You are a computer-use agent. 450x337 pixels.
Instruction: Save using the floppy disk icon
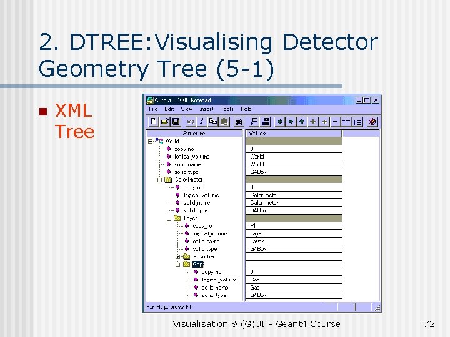tap(176, 122)
